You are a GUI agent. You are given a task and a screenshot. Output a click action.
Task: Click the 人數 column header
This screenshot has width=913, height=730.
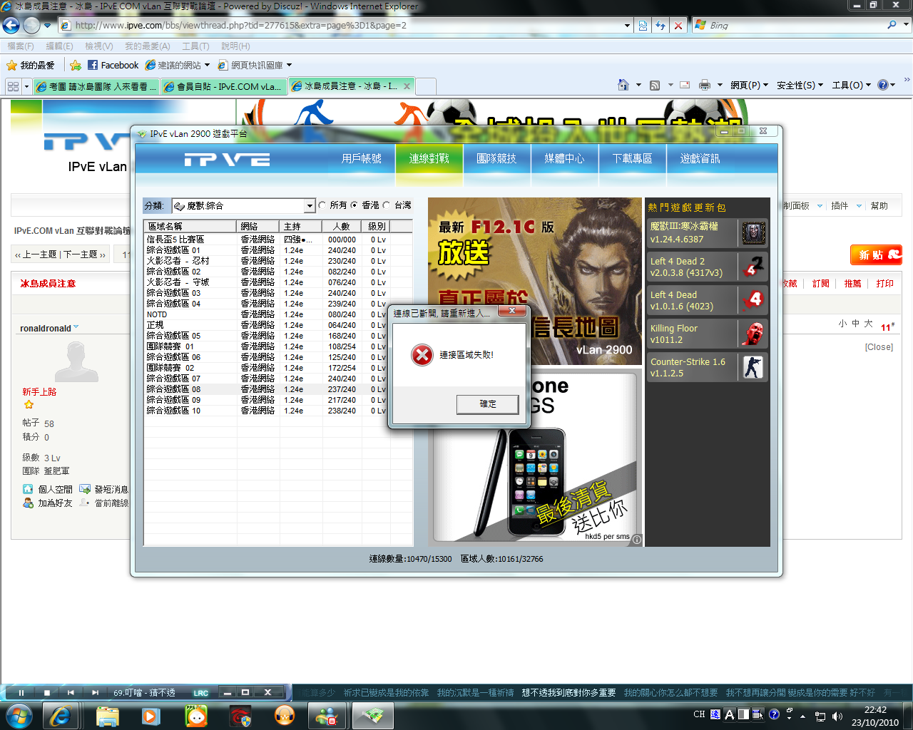coord(342,226)
